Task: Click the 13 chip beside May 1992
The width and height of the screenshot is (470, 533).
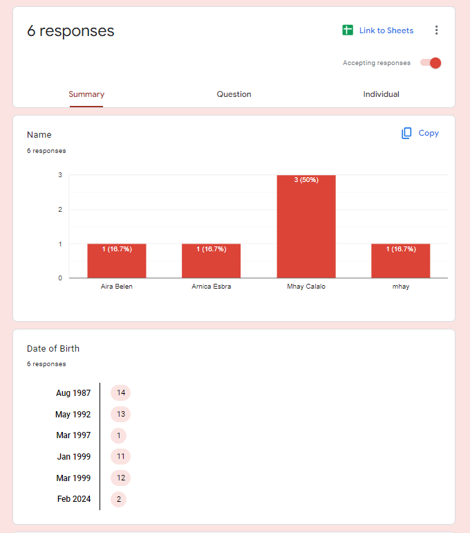Action: click(x=121, y=415)
